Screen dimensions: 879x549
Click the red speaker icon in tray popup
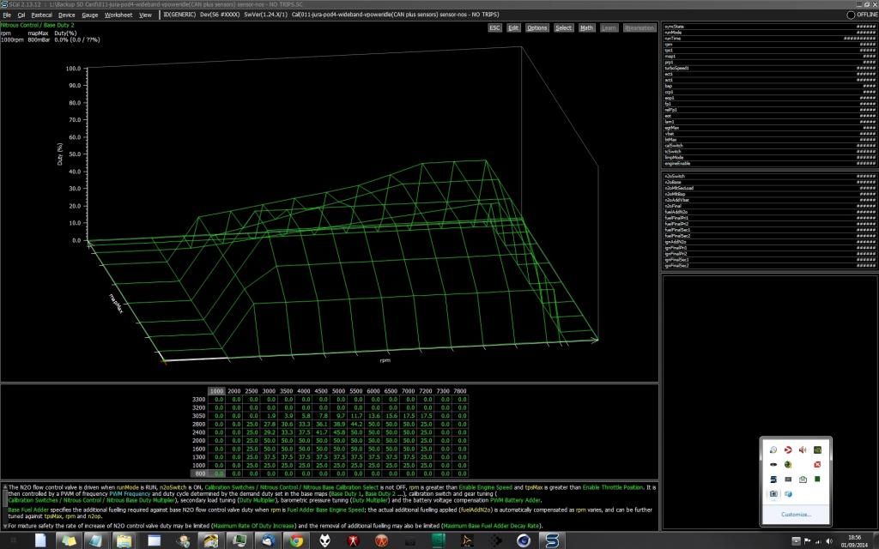802,449
